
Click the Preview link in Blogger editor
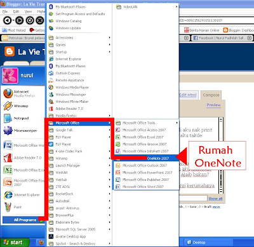213,105
